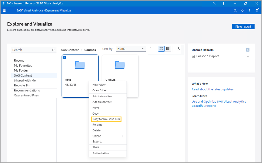The image size is (262, 163).
Task: Click the VISUAL folder icon
Action: (120, 65)
